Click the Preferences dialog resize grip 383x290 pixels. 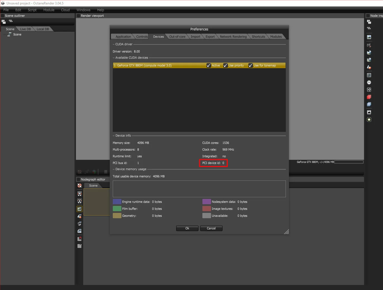click(x=286, y=232)
